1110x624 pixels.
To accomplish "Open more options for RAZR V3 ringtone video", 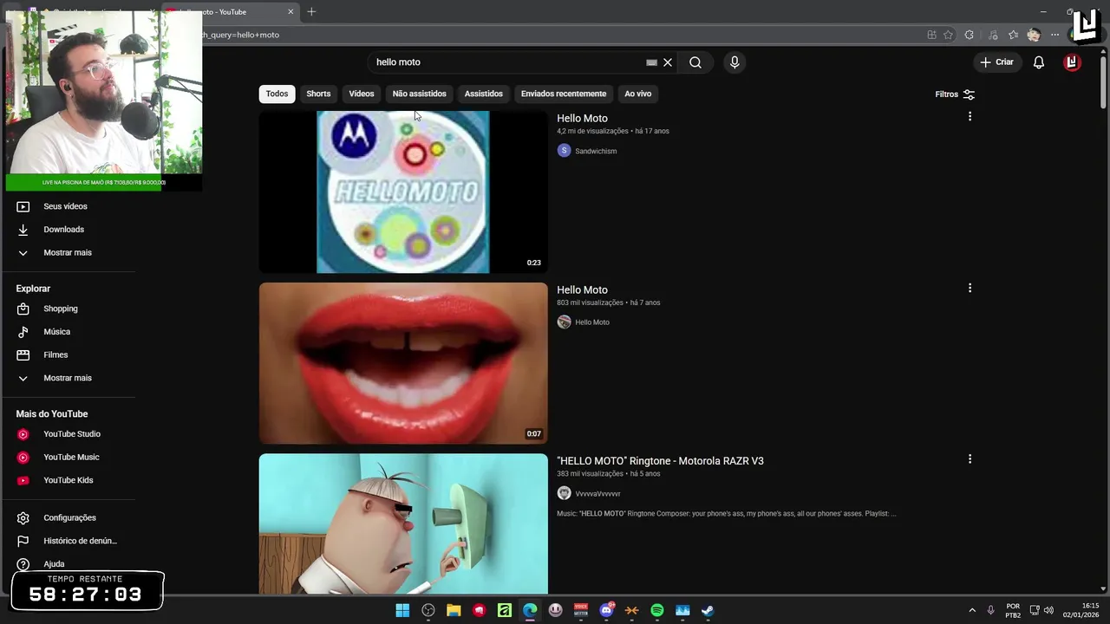I will tap(970, 459).
